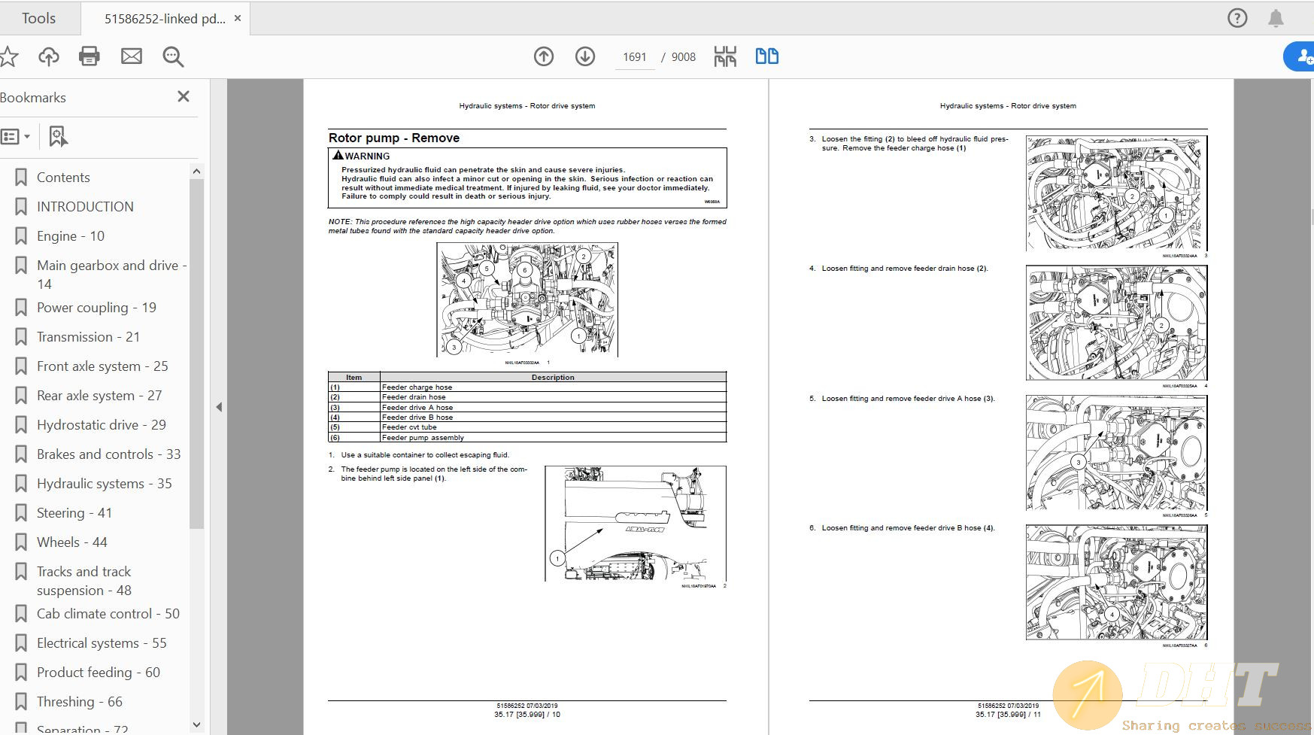Go to previous page arrow
Screen dimensions: 1314x735
[544, 56]
